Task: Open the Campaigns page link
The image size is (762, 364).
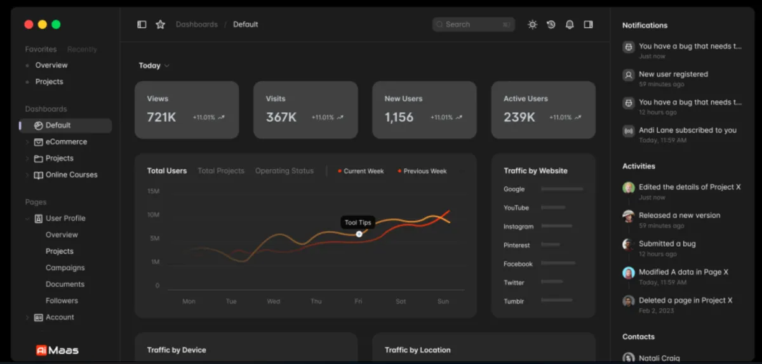Action: click(65, 268)
